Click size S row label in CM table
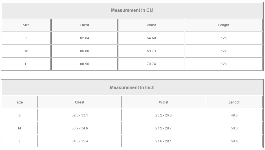The width and height of the screenshot is (265, 150). [x=26, y=38]
